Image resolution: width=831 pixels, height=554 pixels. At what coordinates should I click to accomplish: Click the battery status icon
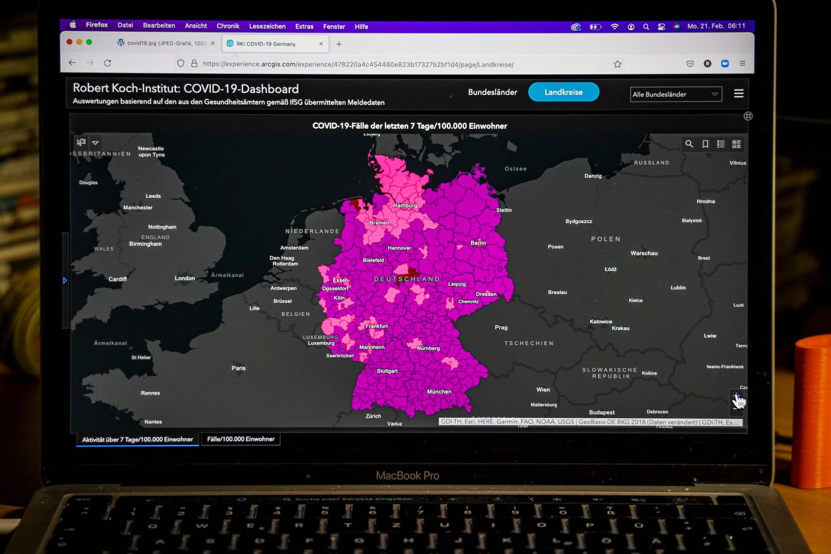point(595,27)
